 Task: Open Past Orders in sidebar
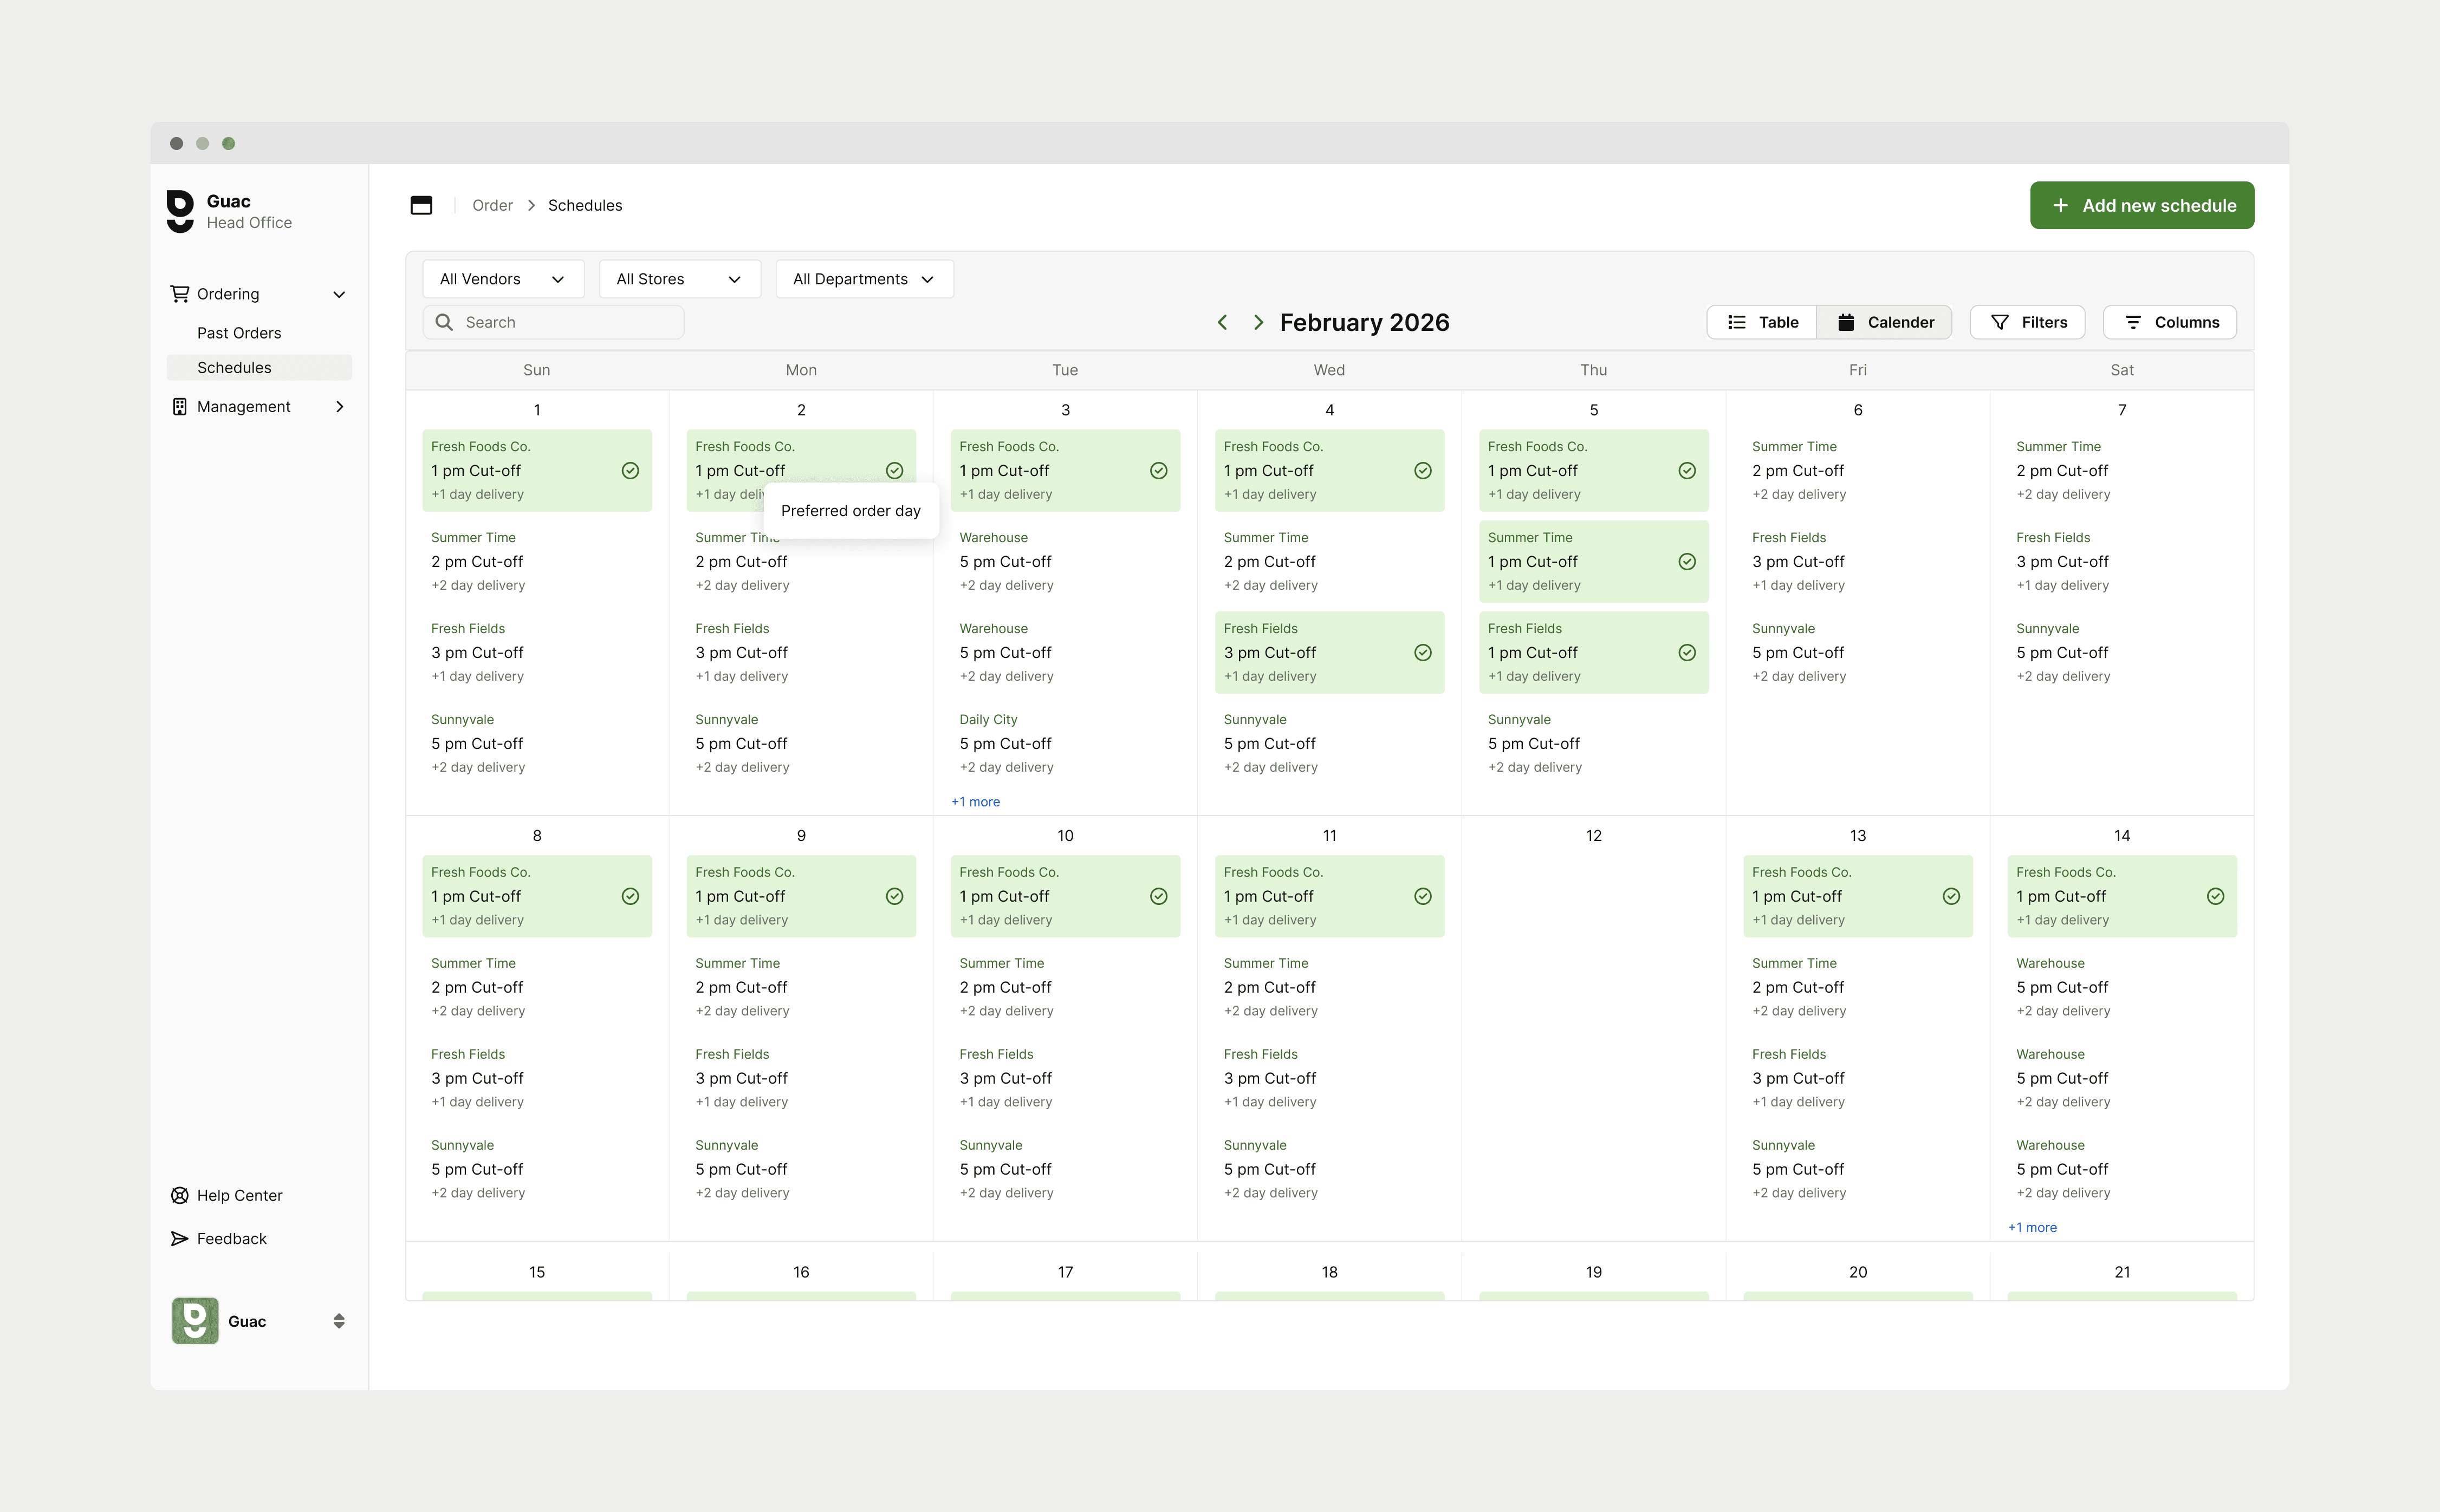[239, 333]
